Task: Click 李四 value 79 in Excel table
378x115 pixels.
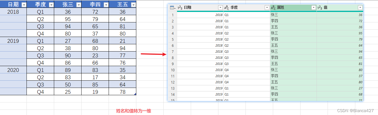Action: [95, 19]
